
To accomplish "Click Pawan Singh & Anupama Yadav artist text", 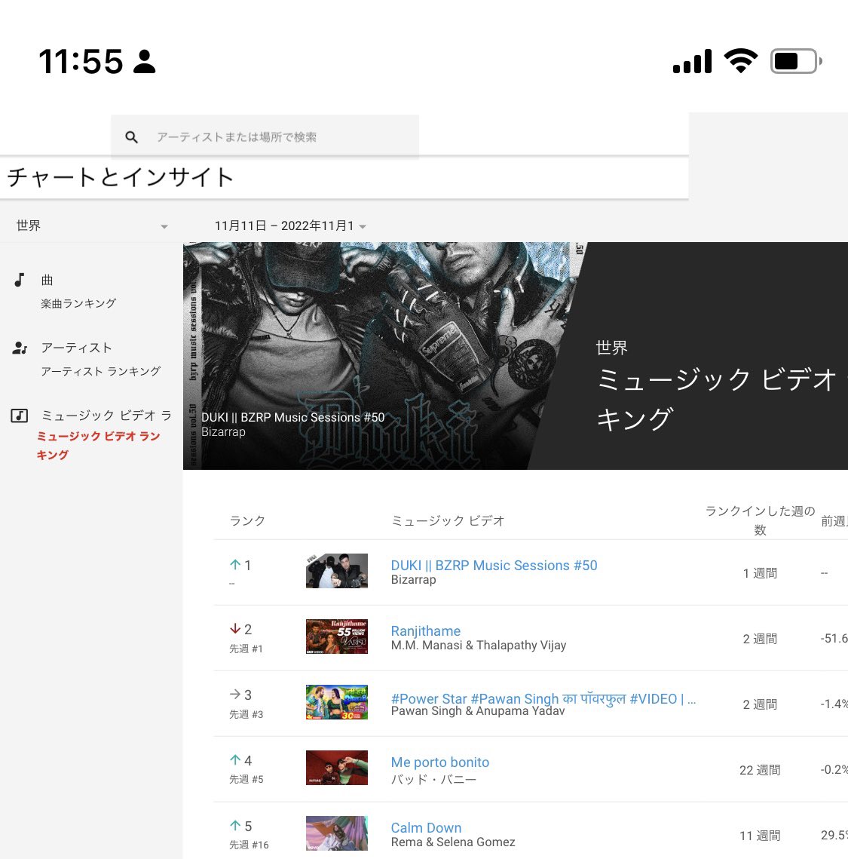I will 477,711.
